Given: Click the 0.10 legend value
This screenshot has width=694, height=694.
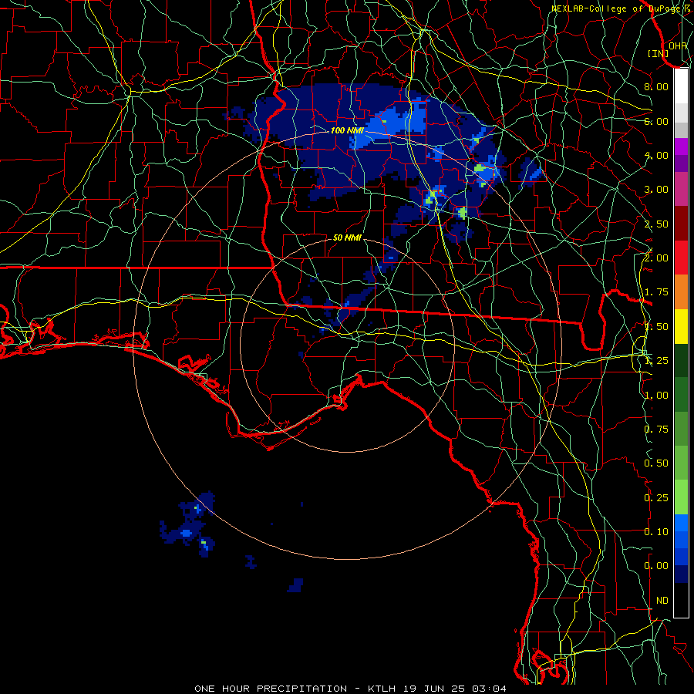Looking at the screenshot, I should pyautogui.click(x=656, y=532).
